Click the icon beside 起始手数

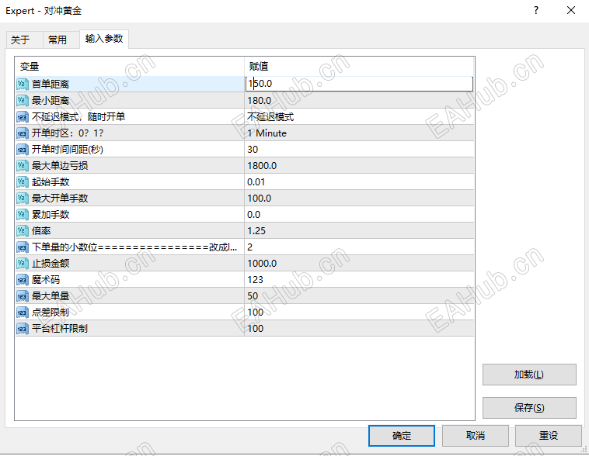click(x=23, y=182)
